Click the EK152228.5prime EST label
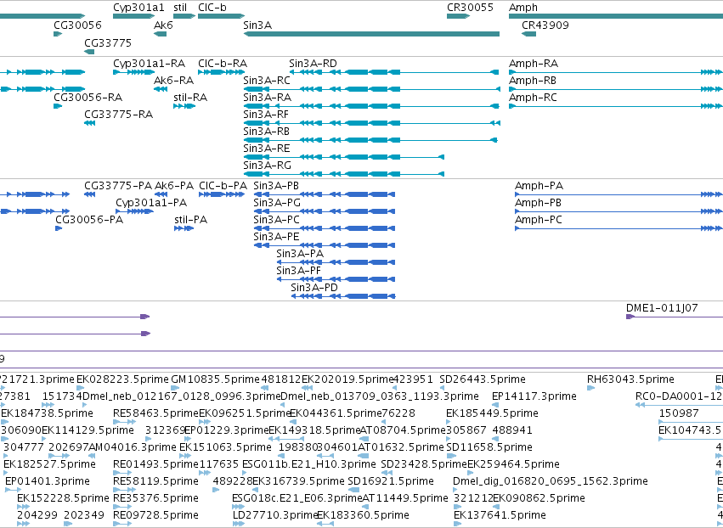This screenshot has width=723, height=528. [63, 498]
